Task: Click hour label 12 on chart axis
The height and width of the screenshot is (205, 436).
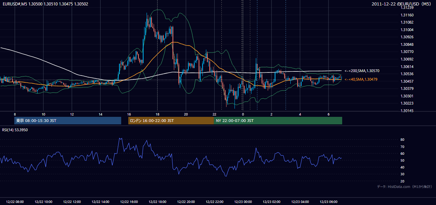Action: tap(72, 114)
